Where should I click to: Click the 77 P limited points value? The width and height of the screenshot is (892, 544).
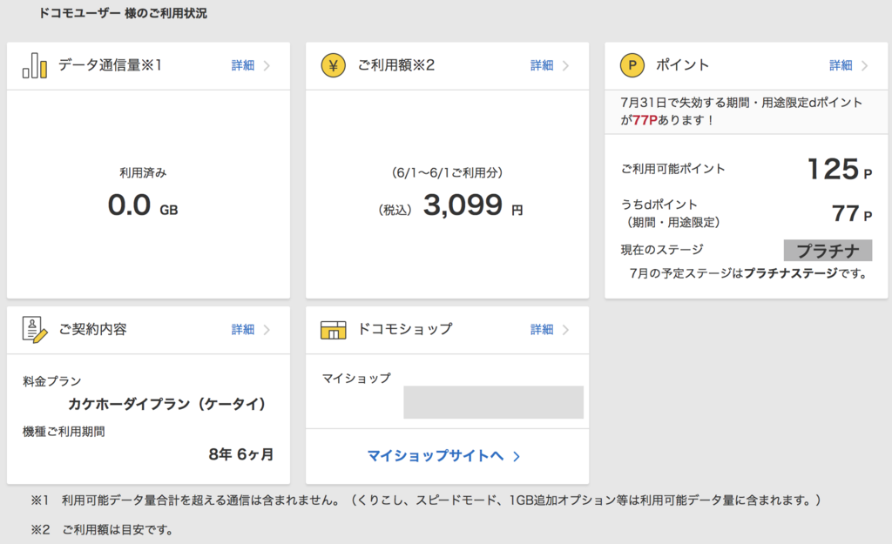coord(852,214)
